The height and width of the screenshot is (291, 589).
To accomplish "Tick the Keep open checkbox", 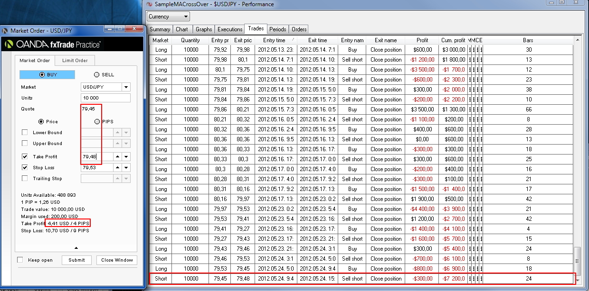I will pos(20,260).
